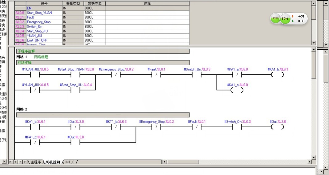Jump to first tab with tab navigation arrow
This screenshot has width=329, height=175.
pos(11,162)
